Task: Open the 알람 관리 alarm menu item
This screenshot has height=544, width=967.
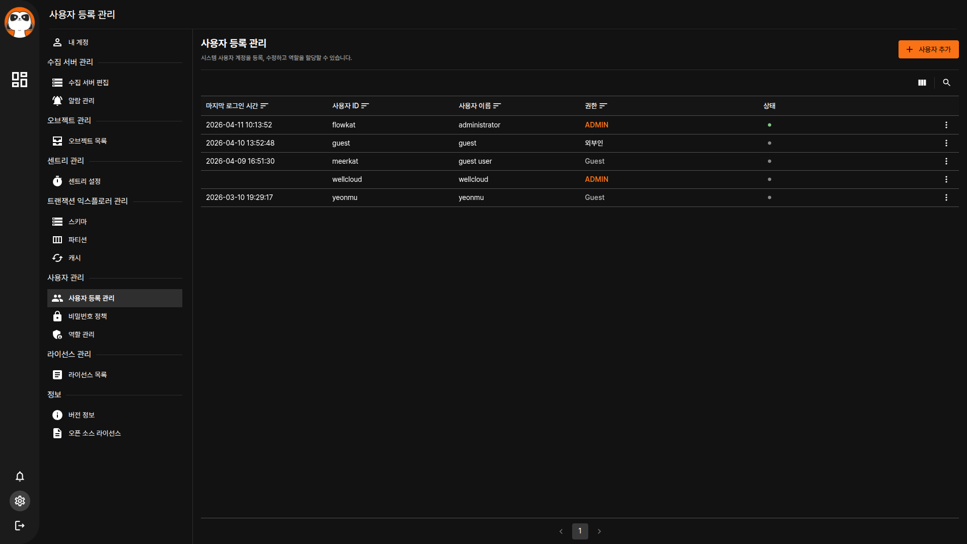Action: pos(81,101)
